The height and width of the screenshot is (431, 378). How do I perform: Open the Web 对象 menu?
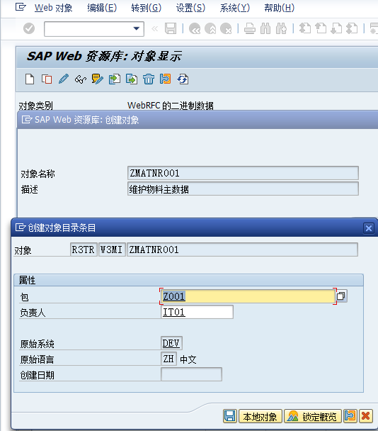point(54,8)
